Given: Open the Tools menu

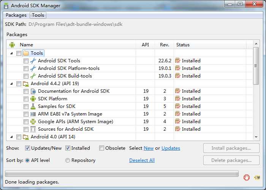Looking at the screenshot, I should pyautogui.click(x=38, y=15).
